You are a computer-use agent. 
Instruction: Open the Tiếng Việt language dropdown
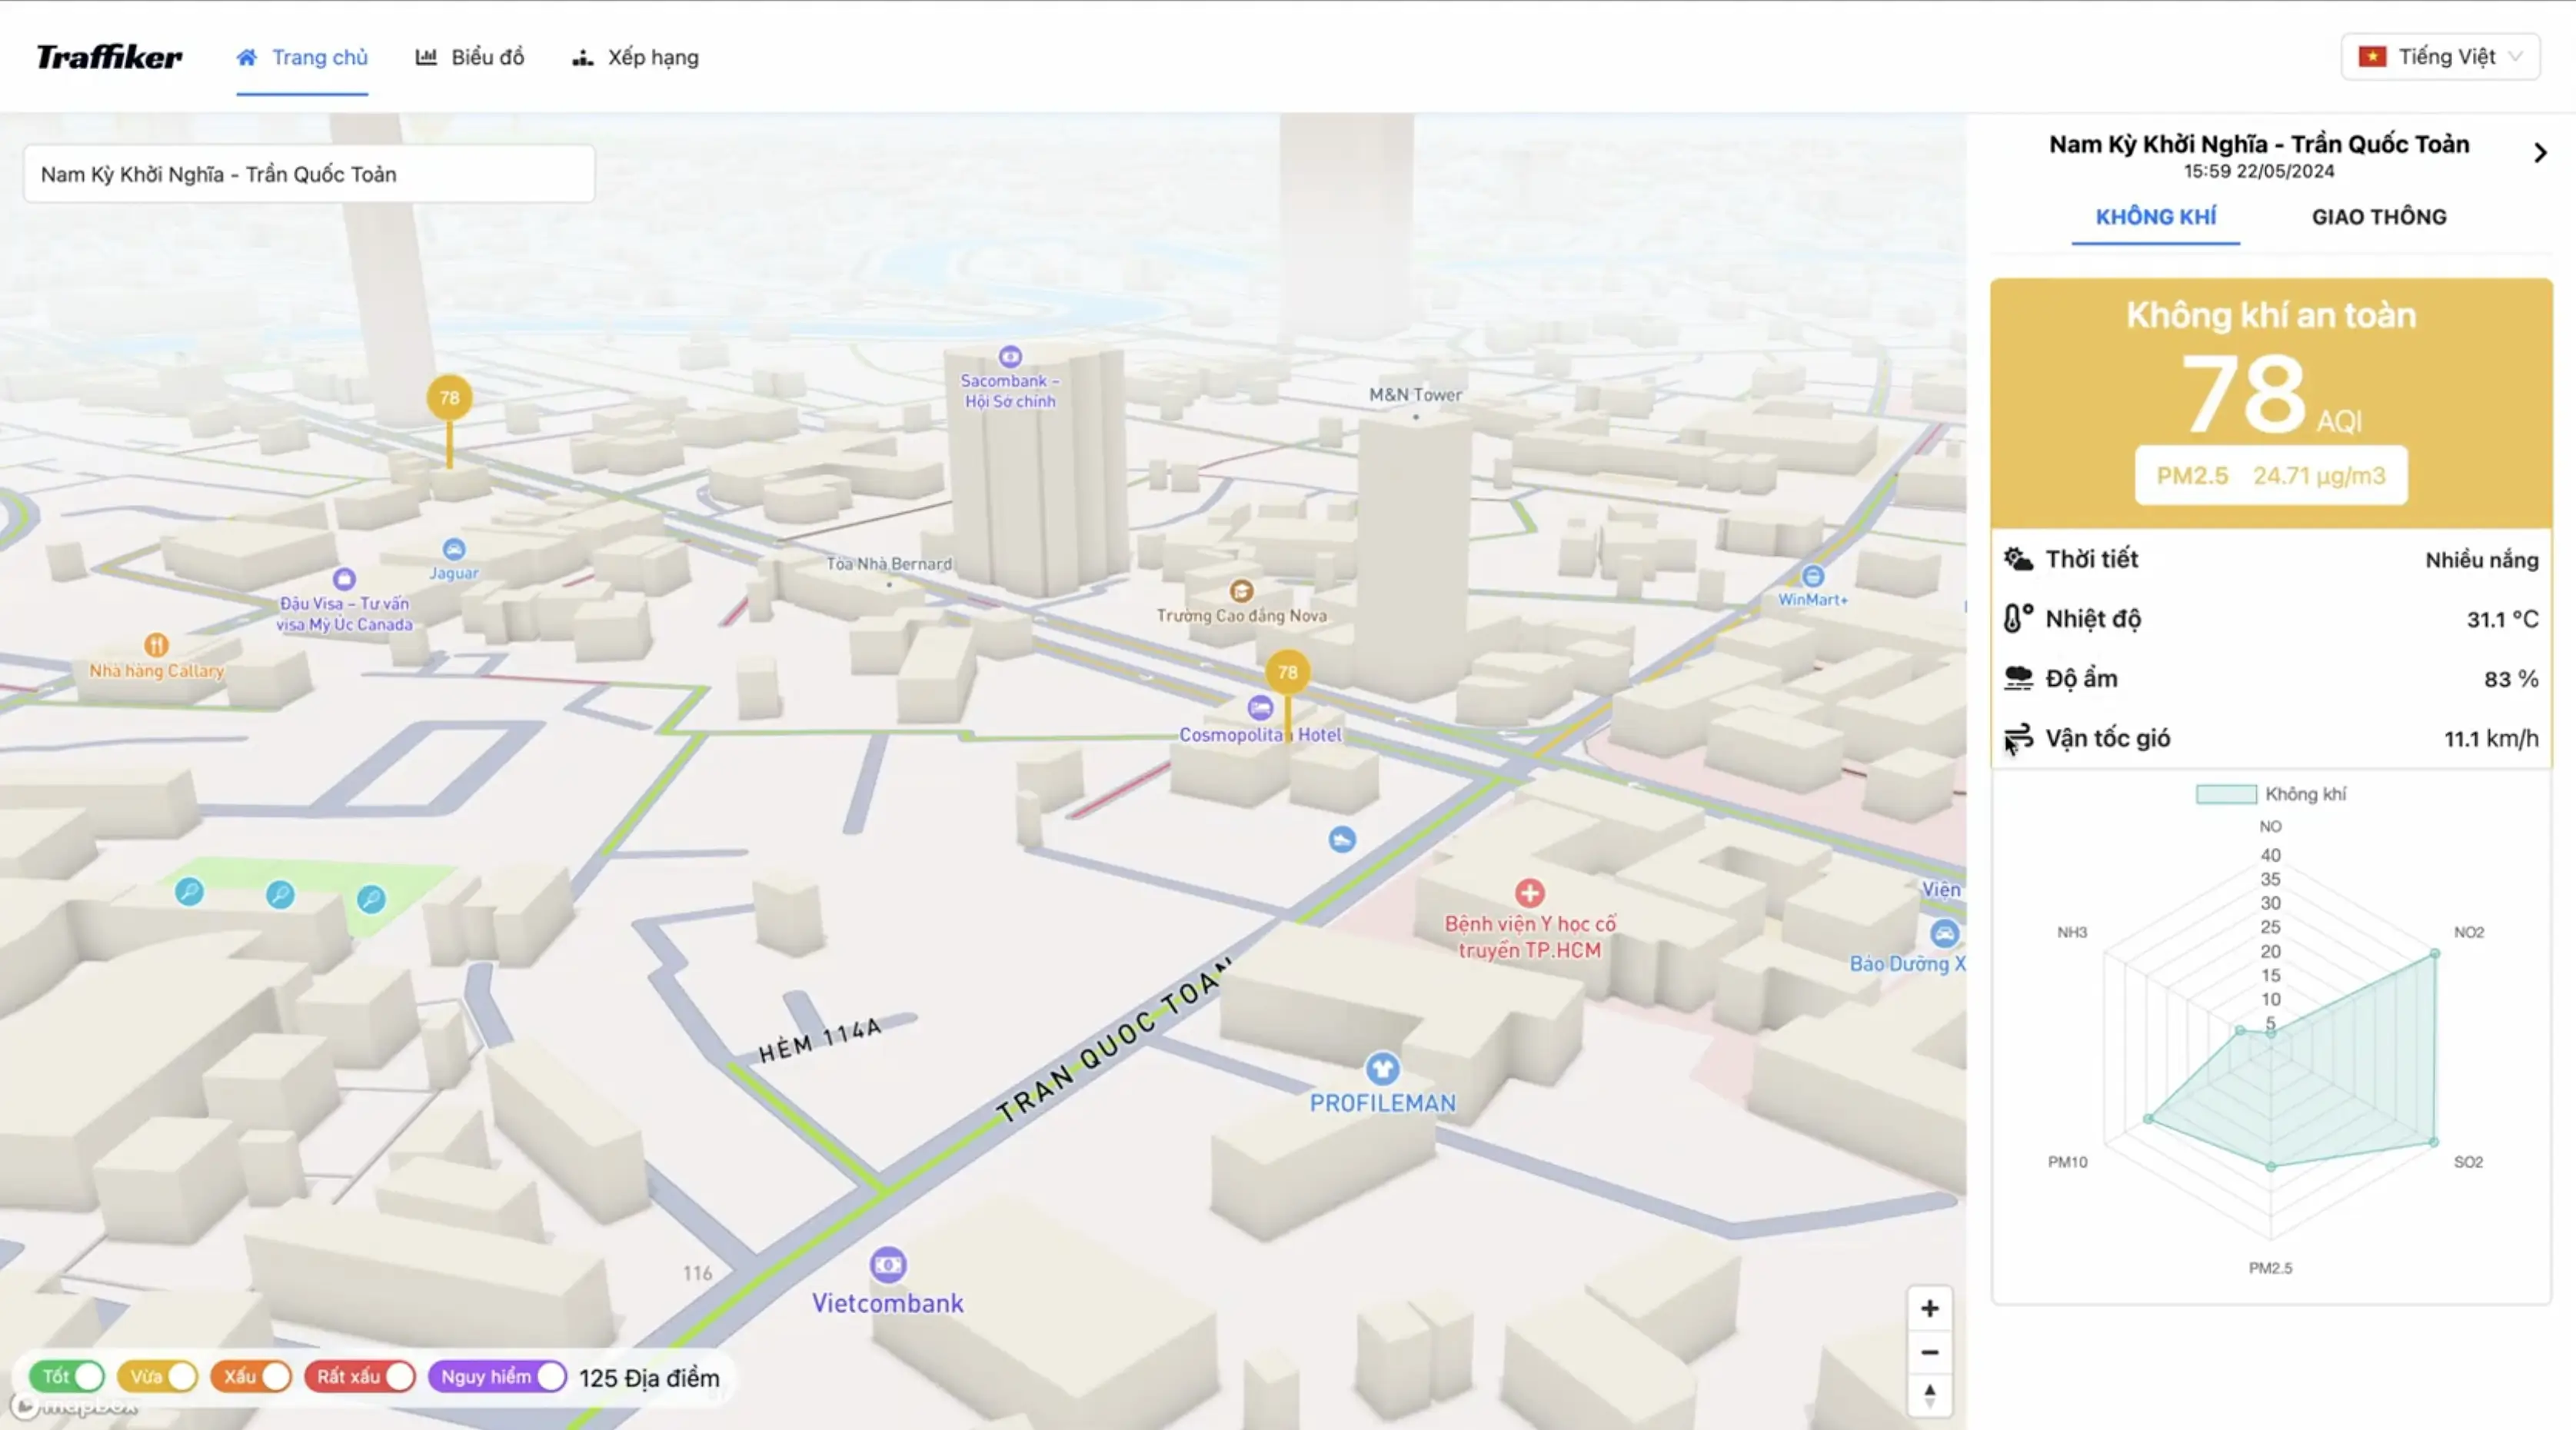(x=2440, y=57)
